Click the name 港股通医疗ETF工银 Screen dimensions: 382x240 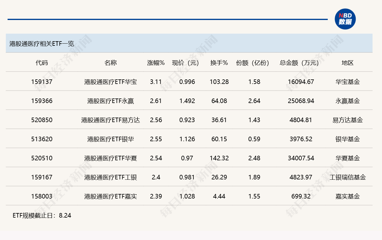pos(111,177)
